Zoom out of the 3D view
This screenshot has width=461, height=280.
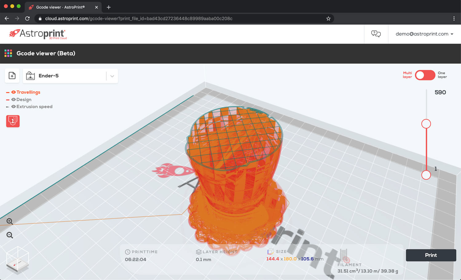10,235
